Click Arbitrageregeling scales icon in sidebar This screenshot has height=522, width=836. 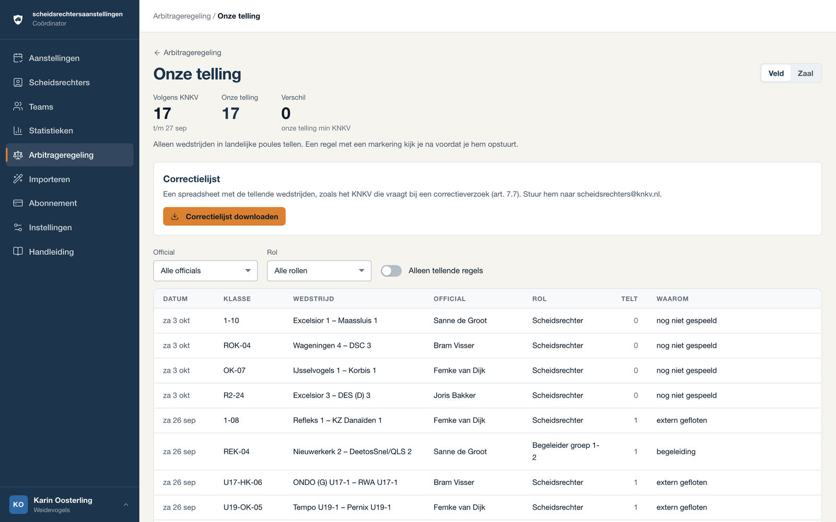point(18,155)
